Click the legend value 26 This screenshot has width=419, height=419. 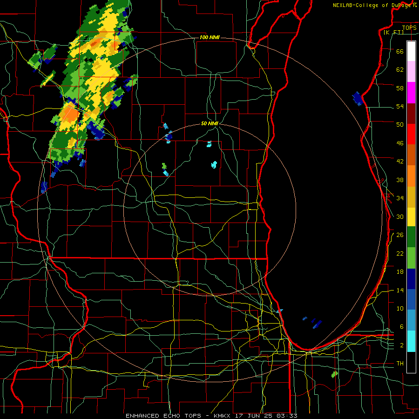(x=400, y=235)
